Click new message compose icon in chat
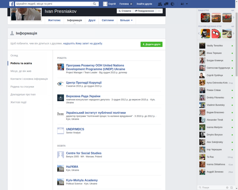 [232, 188]
